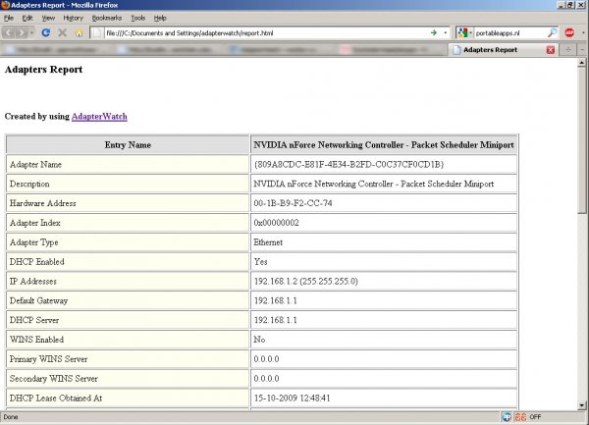Click the Secondary WINS Server row label

tap(54, 379)
